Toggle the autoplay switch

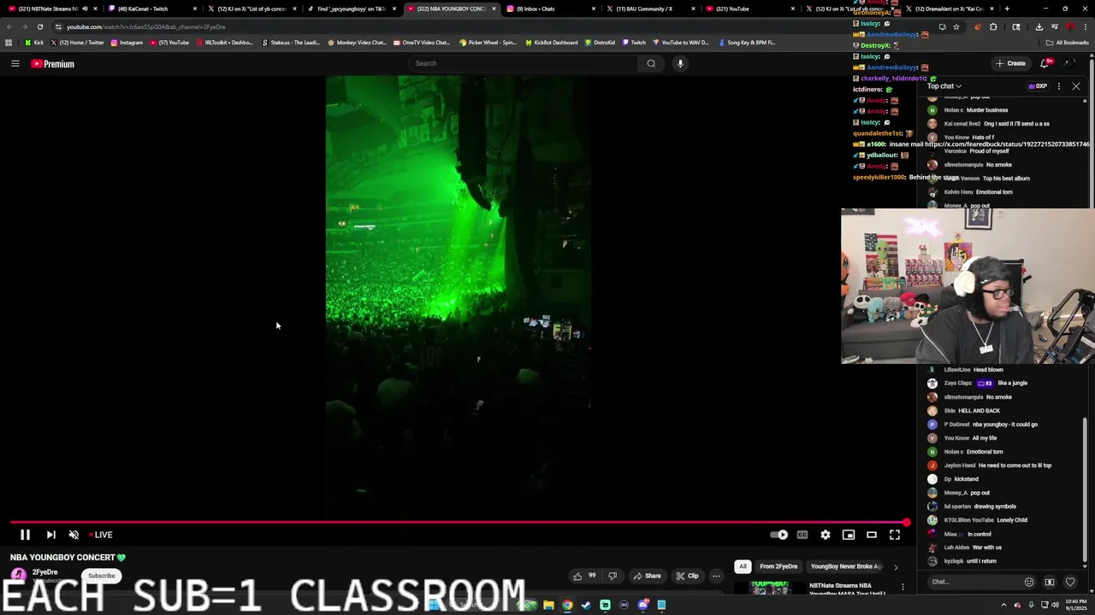779,535
